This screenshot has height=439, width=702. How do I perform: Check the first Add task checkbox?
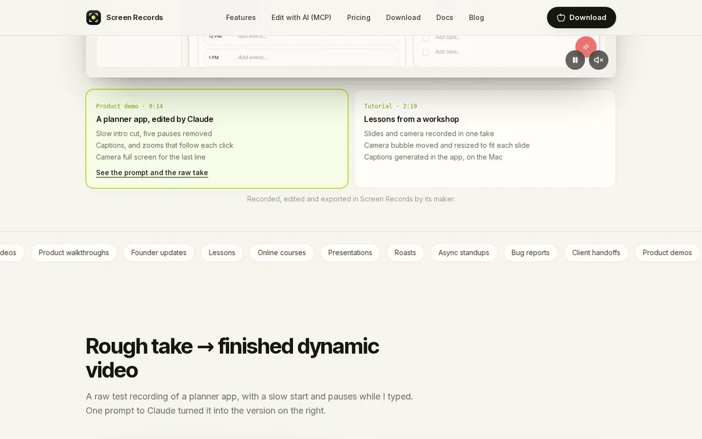426,37
